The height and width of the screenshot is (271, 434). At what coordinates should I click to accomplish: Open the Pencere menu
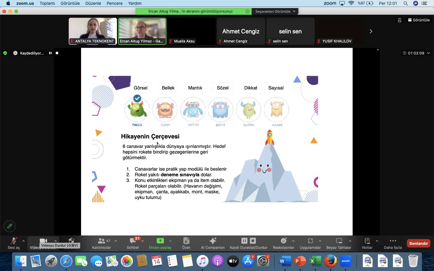[x=115, y=3]
